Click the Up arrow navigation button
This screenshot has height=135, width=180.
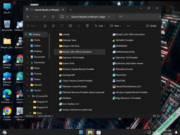tap(45, 17)
